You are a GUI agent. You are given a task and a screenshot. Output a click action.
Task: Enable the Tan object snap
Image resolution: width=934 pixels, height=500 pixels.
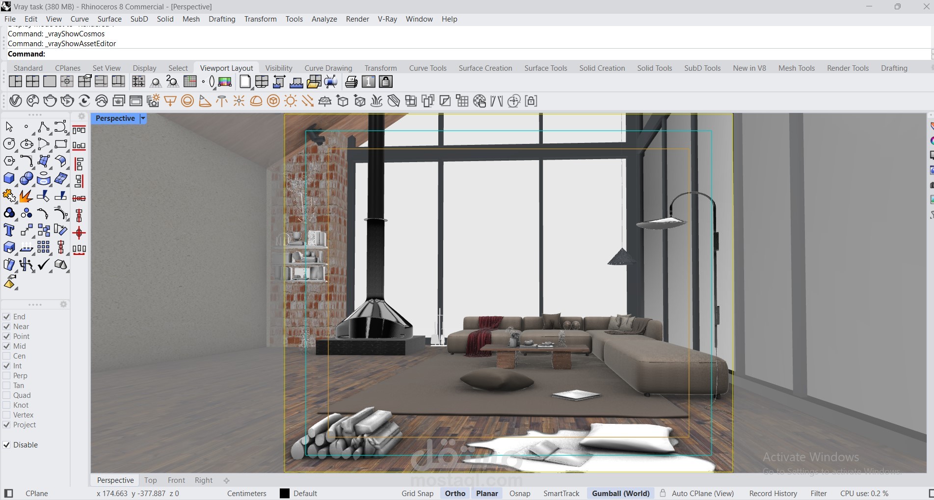tap(7, 386)
